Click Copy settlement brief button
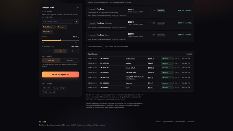233x131 pixels. pyautogui.click(x=95, y=47)
